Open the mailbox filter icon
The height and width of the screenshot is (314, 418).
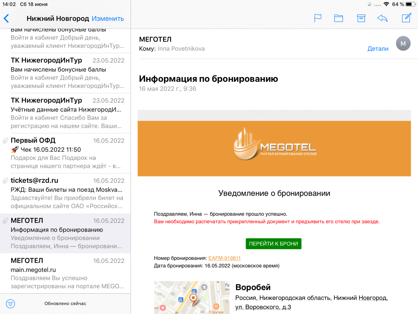[x=10, y=304]
